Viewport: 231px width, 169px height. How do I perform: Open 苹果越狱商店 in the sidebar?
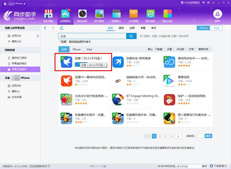[19, 64]
